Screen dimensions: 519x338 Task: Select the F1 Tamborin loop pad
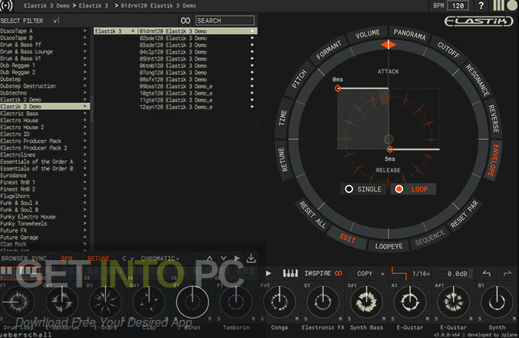pos(236,301)
